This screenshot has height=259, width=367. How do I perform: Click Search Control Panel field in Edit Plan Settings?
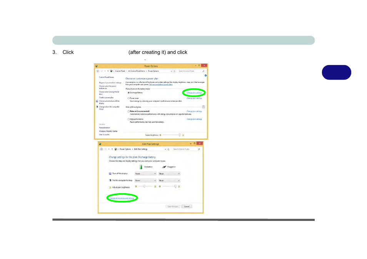tap(187, 149)
